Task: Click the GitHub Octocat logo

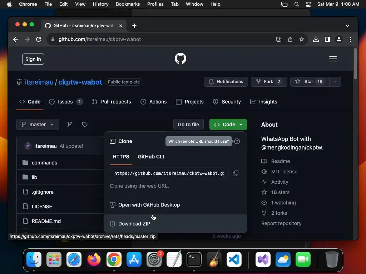Action: point(180,59)
